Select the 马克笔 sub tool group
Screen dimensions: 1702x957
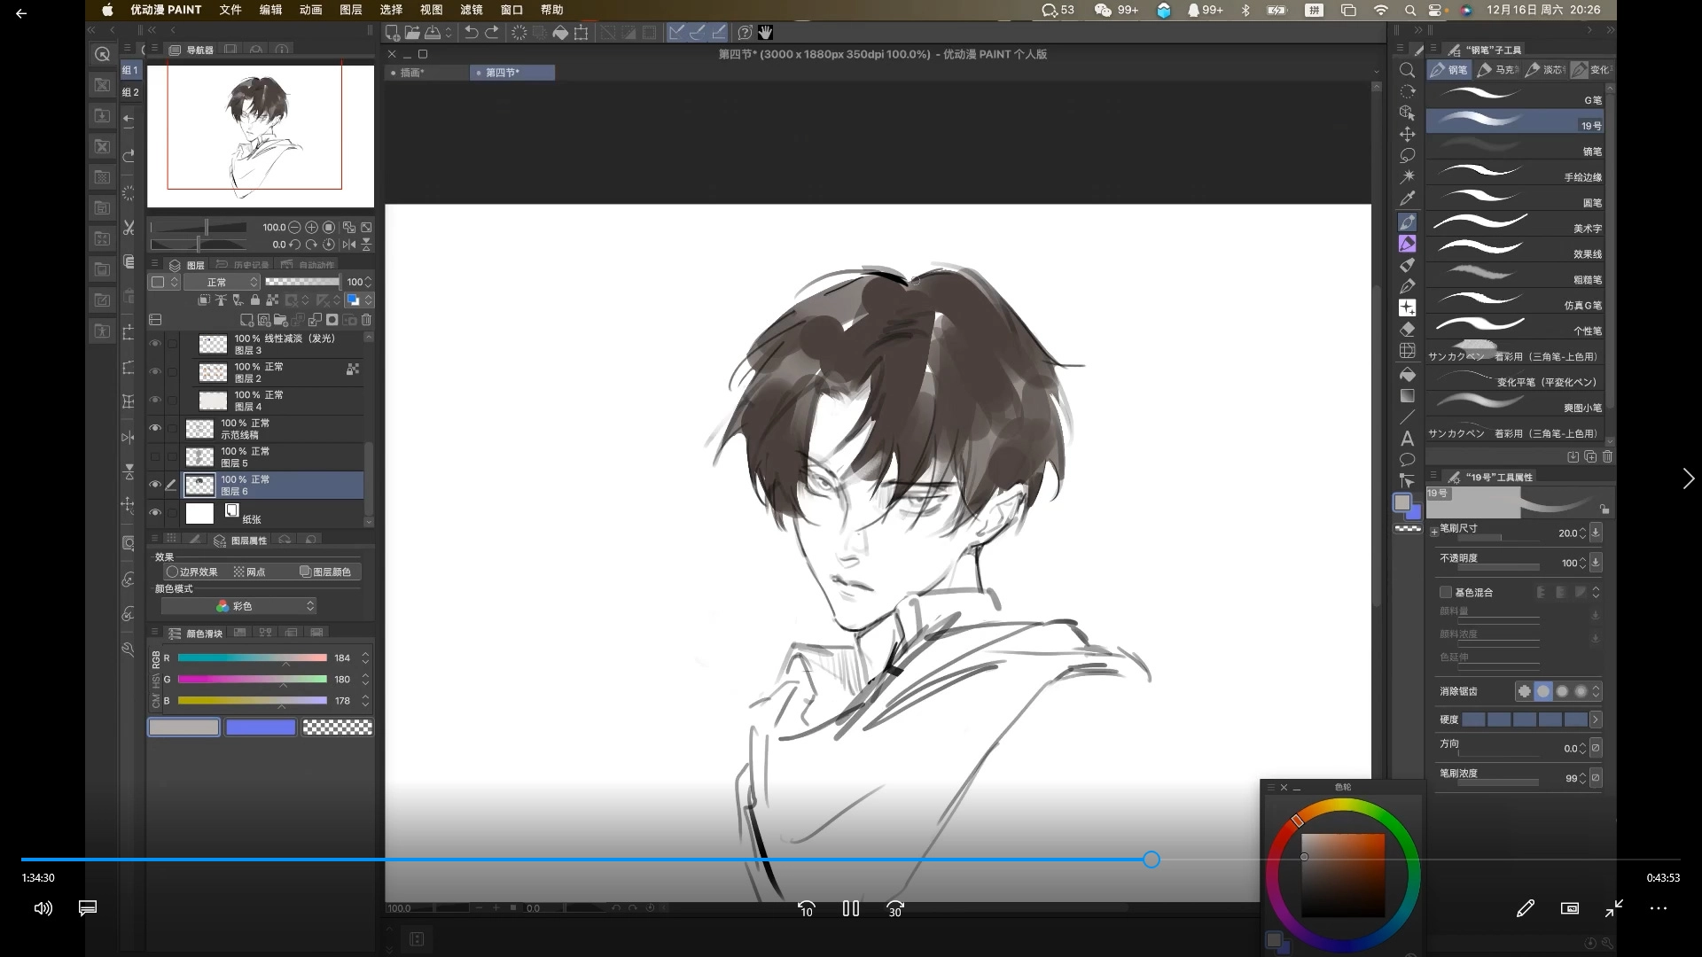(x=1498, y=70)
